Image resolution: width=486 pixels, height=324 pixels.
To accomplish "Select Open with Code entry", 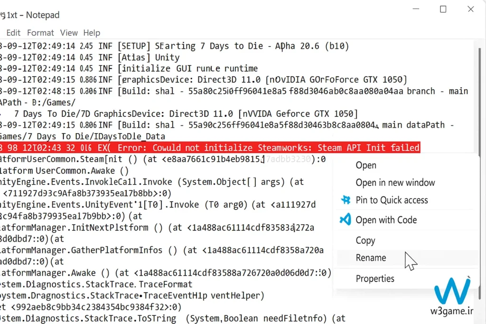I will tap(386, 220).
